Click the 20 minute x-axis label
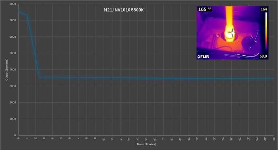Viewport: 278px width, 150px height. point(189,139)
